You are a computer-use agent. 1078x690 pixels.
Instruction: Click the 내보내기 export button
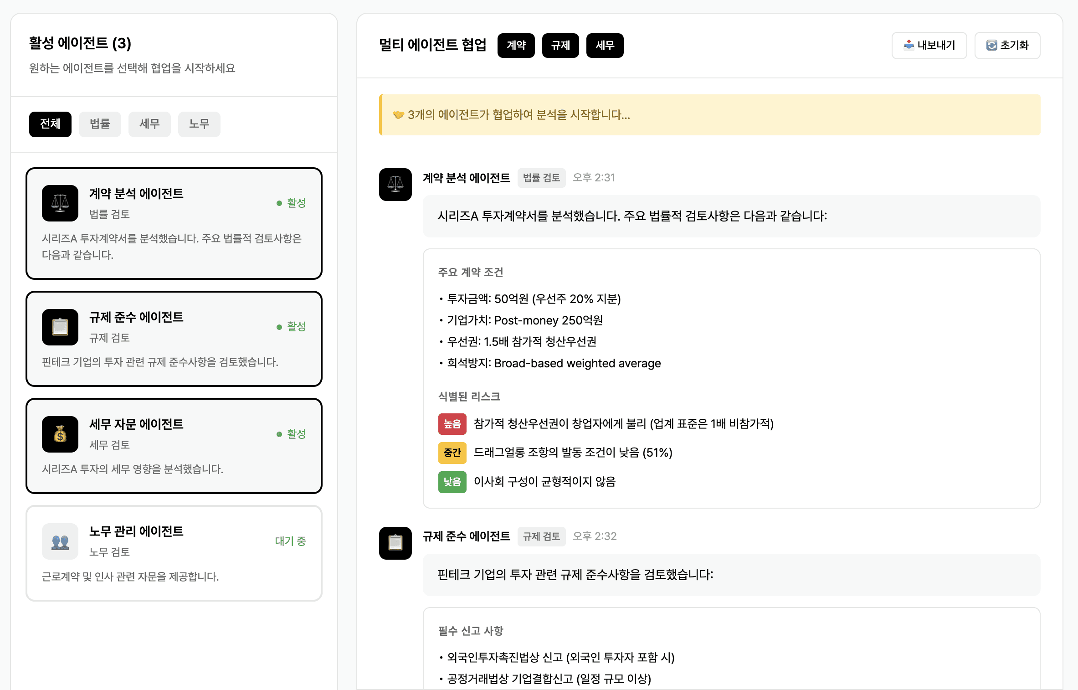tap(929, 46)
